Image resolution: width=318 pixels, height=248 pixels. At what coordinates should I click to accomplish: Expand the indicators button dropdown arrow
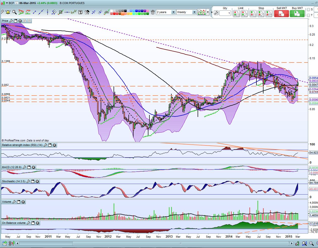[x=208, y=12]
